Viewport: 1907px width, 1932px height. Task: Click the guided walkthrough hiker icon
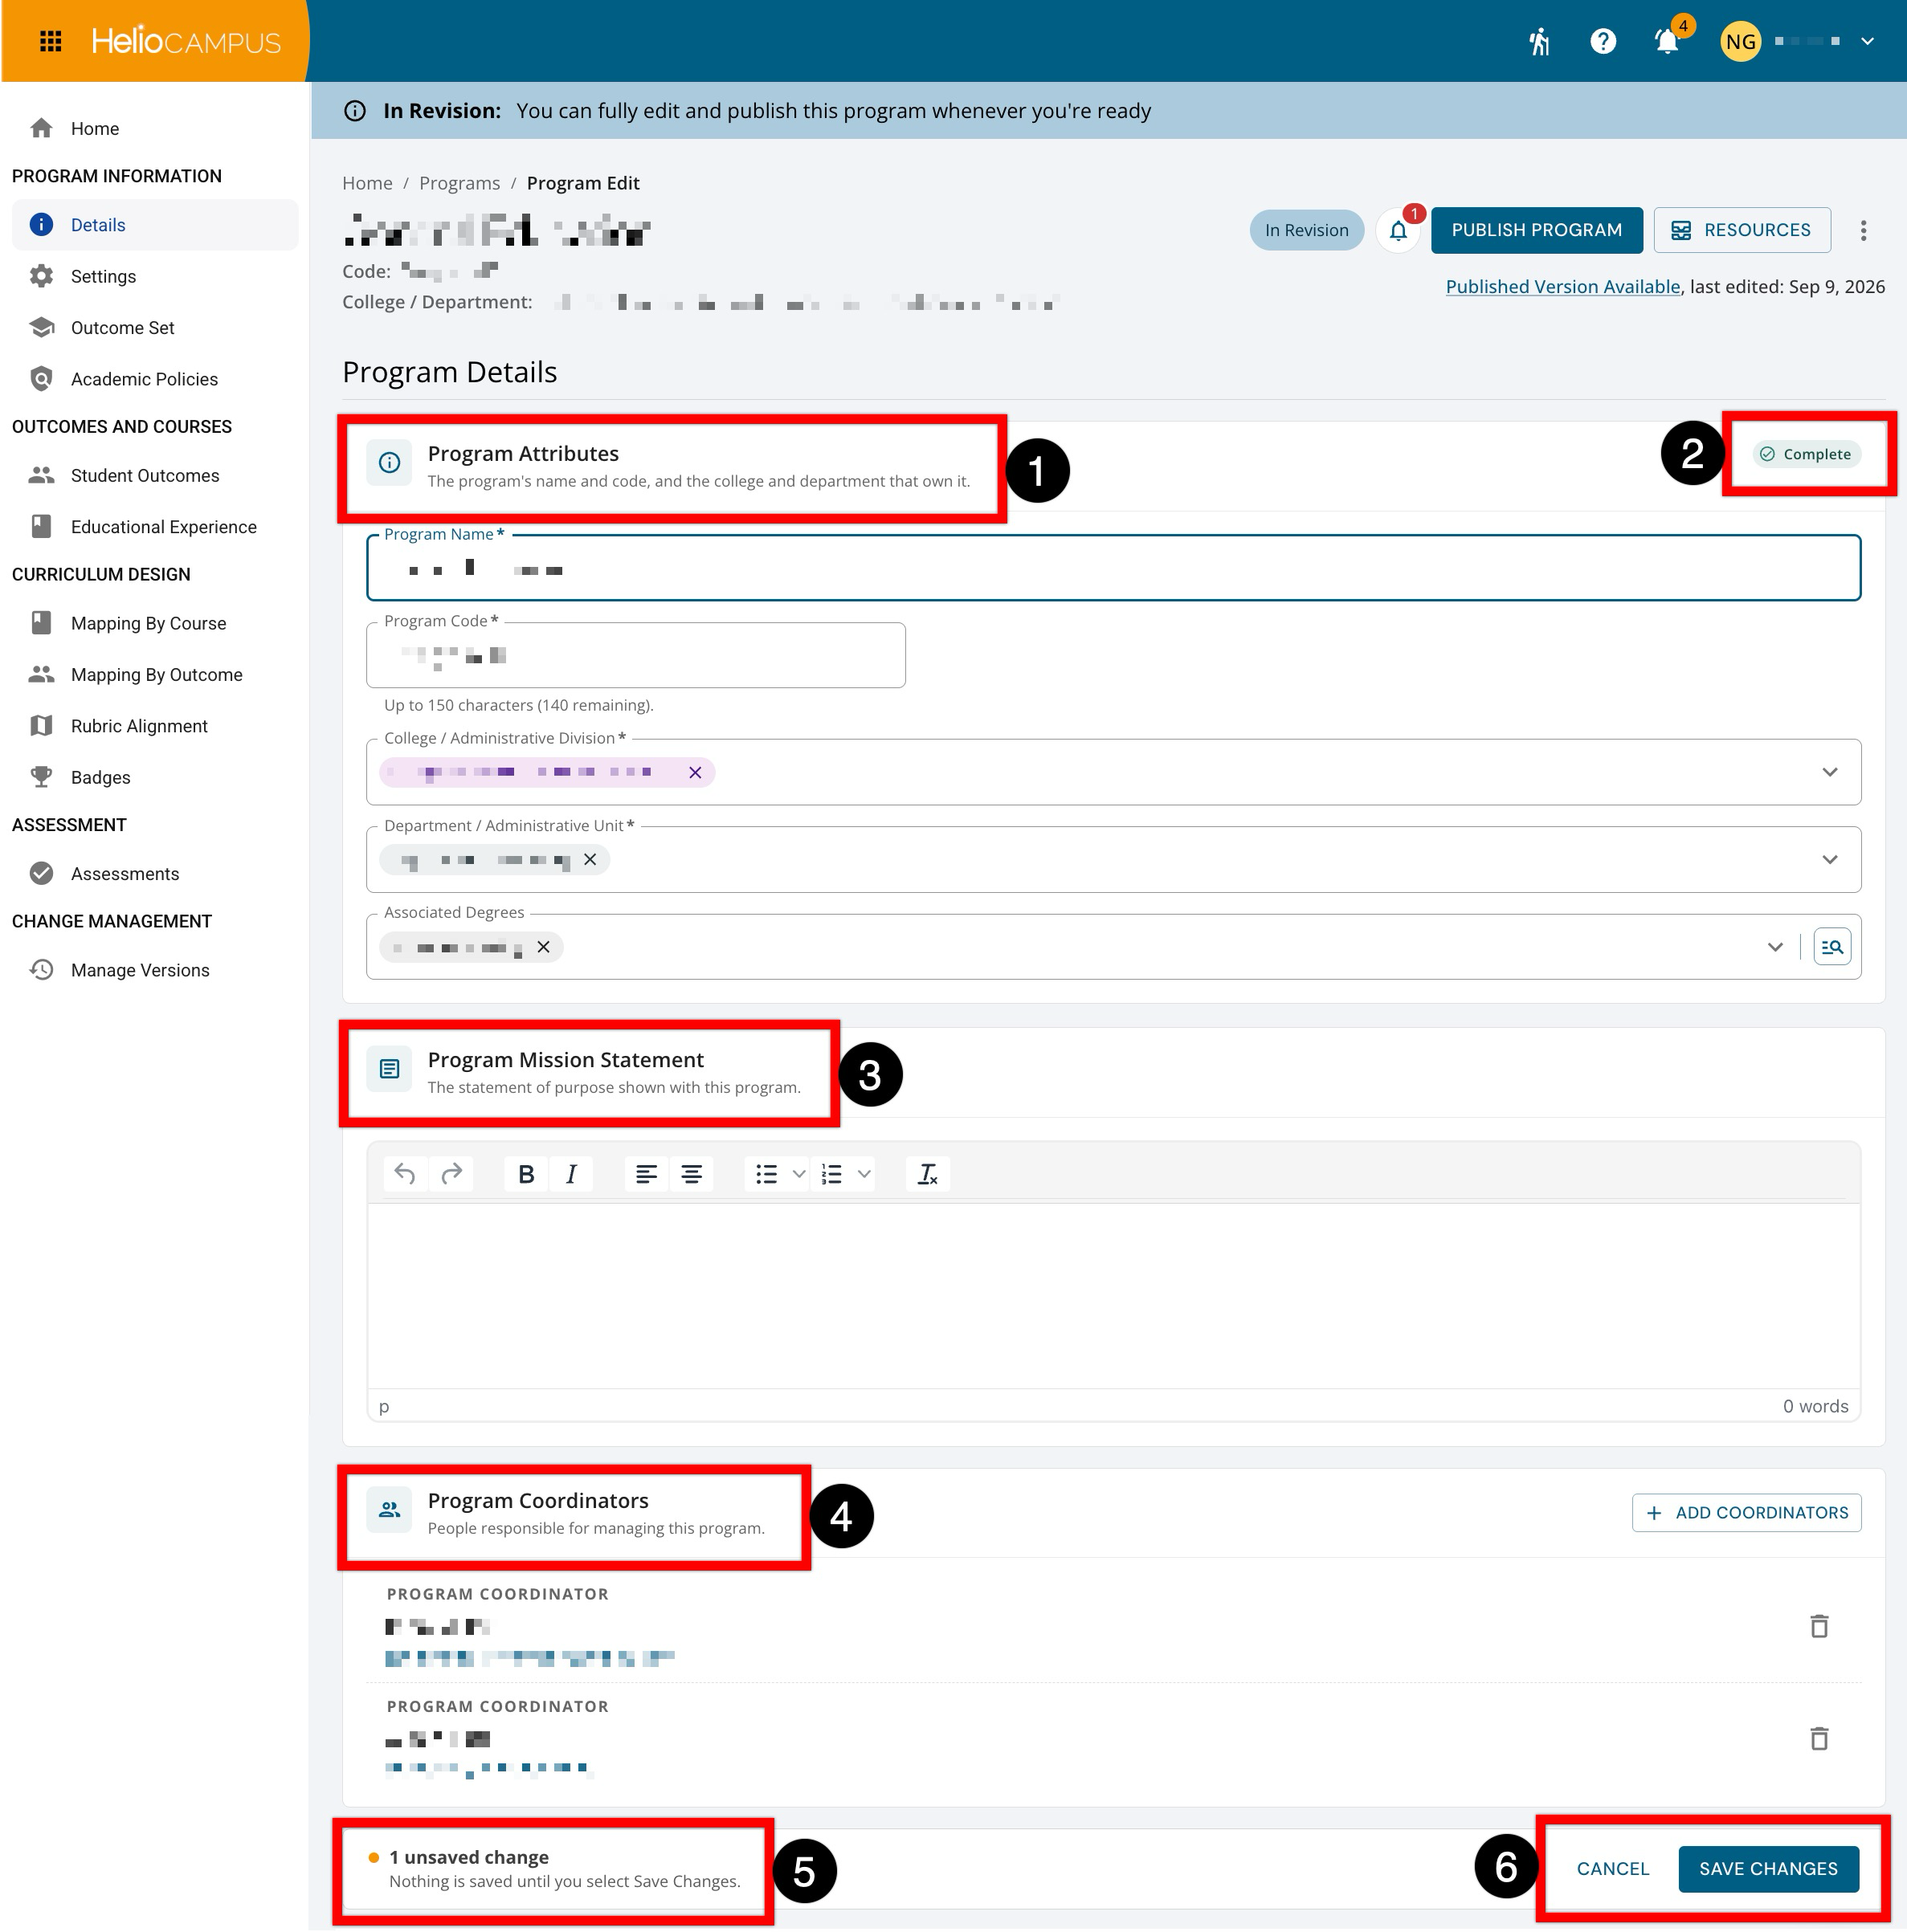click(x=1539, y=41)
